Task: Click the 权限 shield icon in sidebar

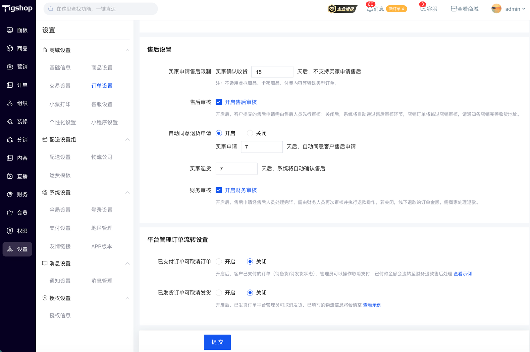Action: (x=10, y=231)
